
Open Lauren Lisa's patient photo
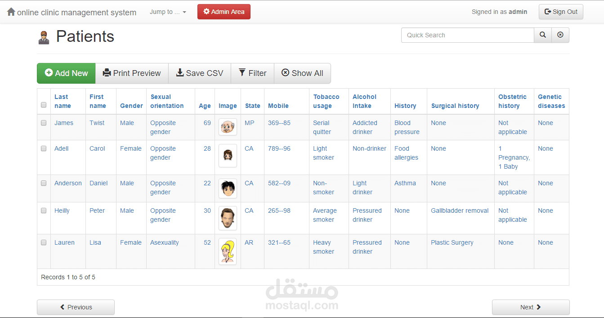coord(228,251)
